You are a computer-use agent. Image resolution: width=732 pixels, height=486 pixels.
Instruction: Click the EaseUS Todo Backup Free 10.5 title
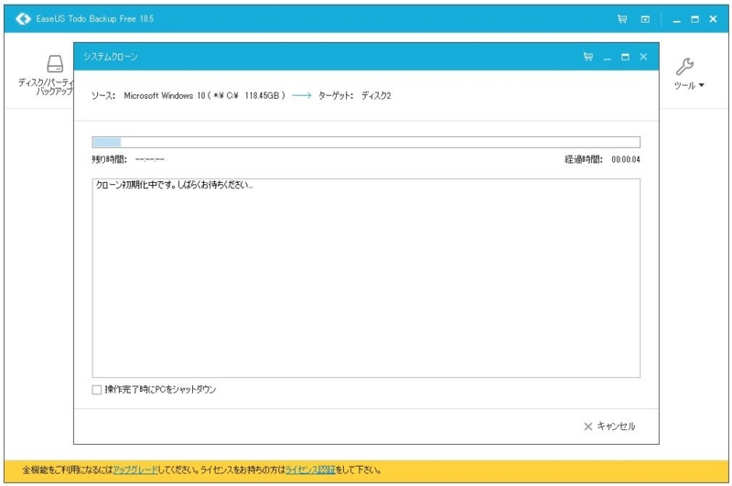[95, 19]
